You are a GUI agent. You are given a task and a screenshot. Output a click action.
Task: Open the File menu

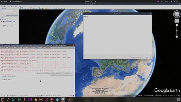(2, 6)
